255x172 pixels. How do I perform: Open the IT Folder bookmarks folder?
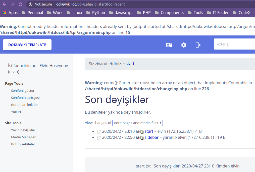[218, 13]
